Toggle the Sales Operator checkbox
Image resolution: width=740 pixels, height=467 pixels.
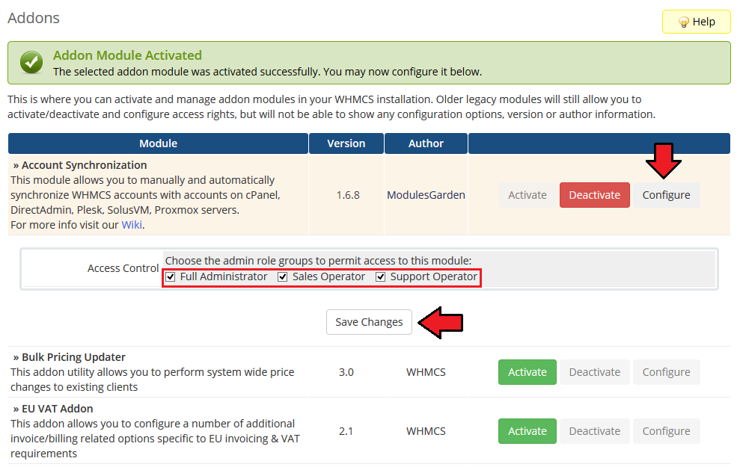[283, 276]
